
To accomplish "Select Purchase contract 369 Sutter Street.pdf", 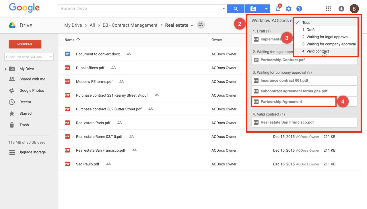I will [109, 109].
